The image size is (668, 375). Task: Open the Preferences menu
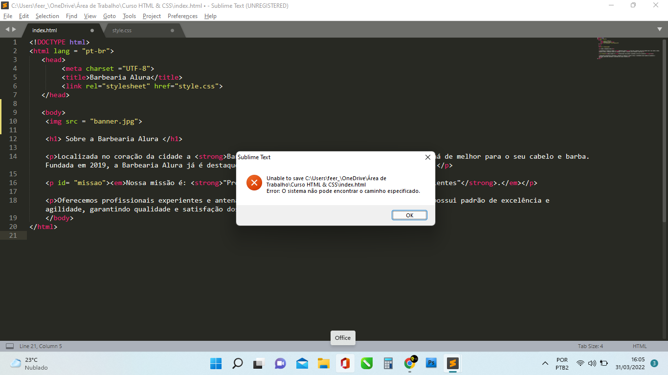pyautogui.click(x=182, y=16)
